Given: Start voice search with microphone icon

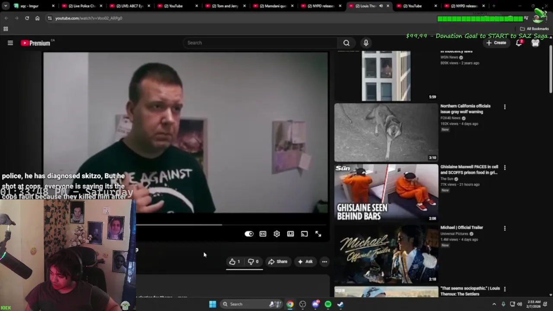Looking at the screenshot, I should (x=366, y=43).
